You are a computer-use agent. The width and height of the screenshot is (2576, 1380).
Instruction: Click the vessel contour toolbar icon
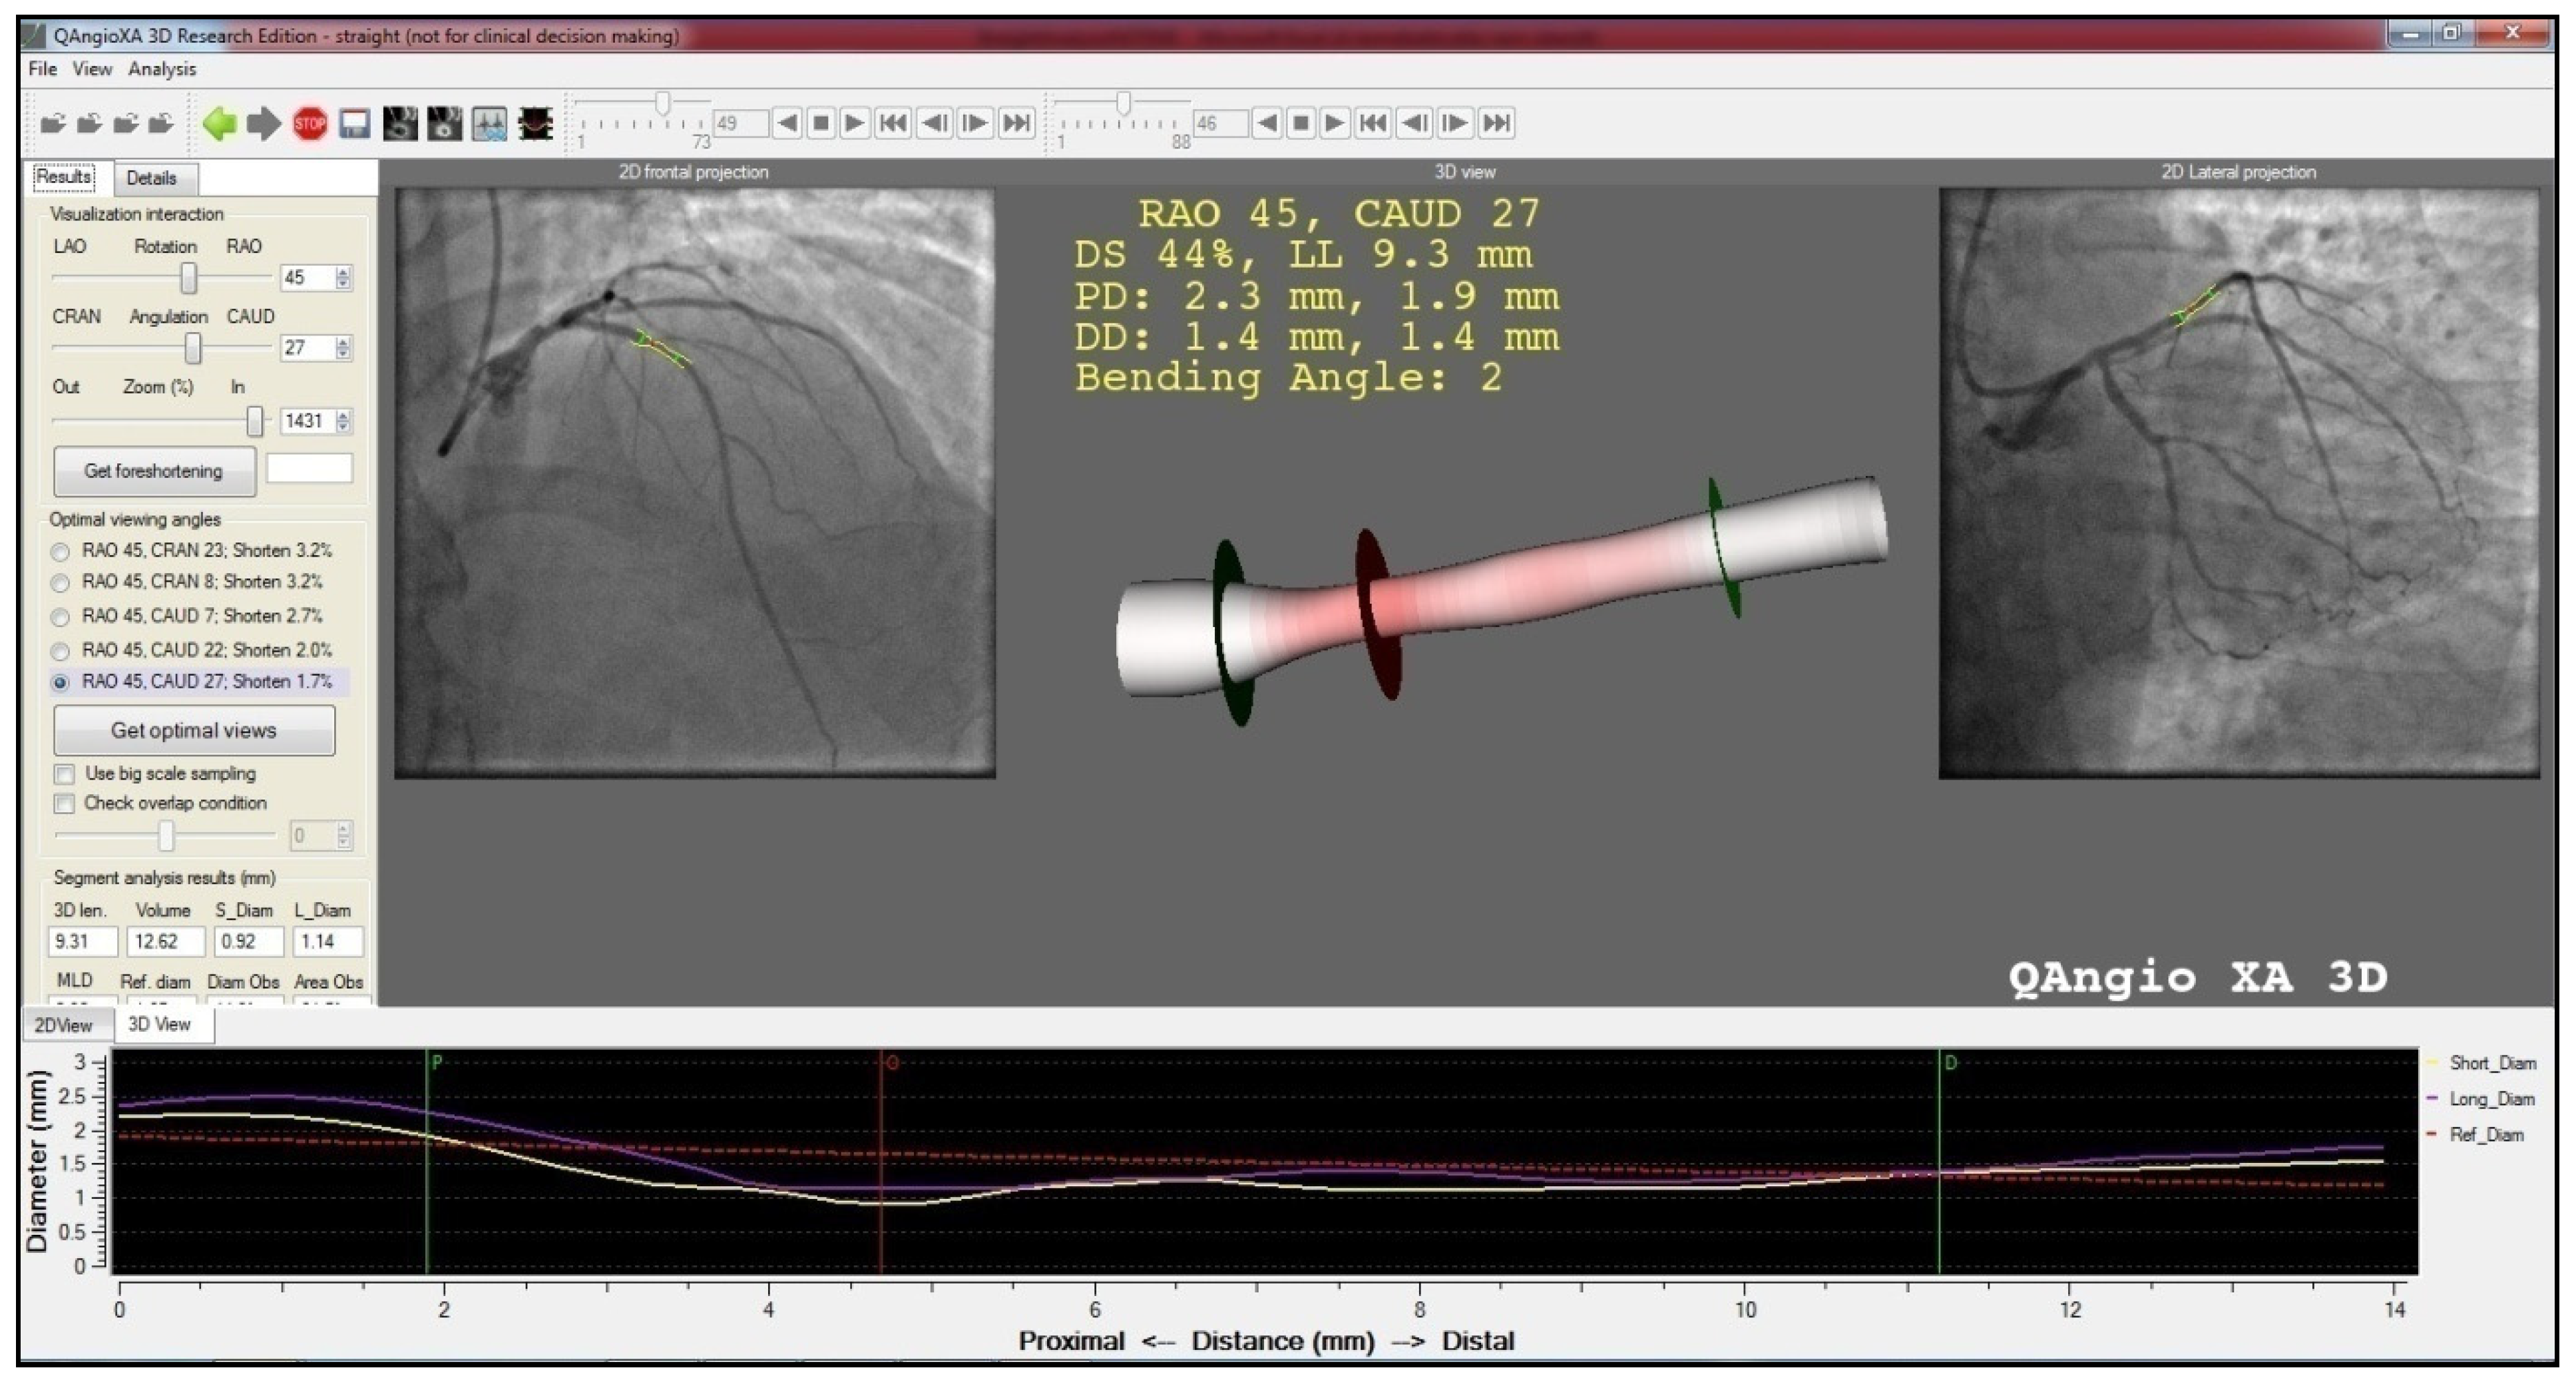click(536, 124)
